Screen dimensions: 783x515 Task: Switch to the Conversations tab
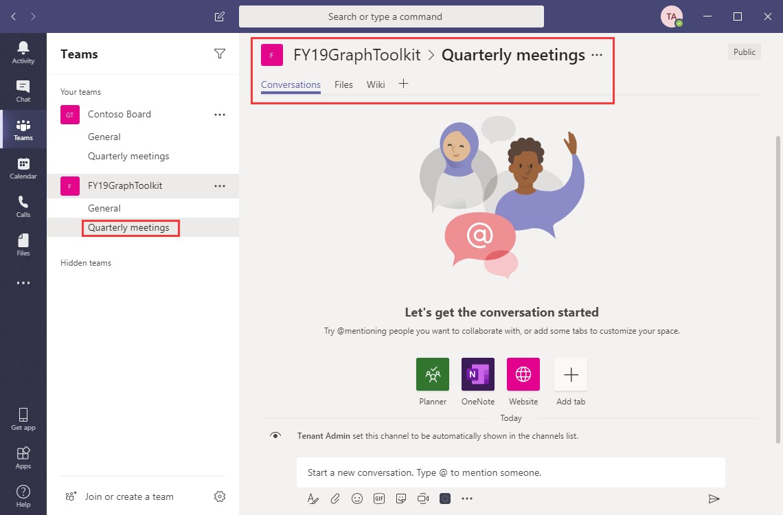(291, 84)
